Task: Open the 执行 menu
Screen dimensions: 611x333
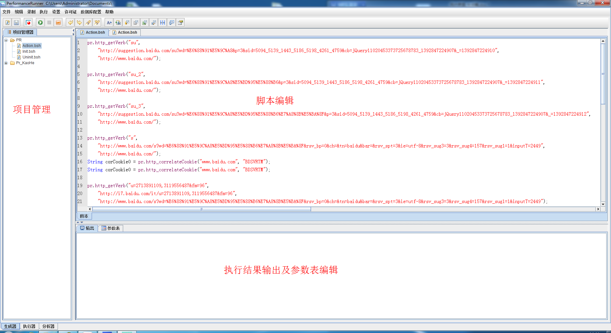Action: 44,12
